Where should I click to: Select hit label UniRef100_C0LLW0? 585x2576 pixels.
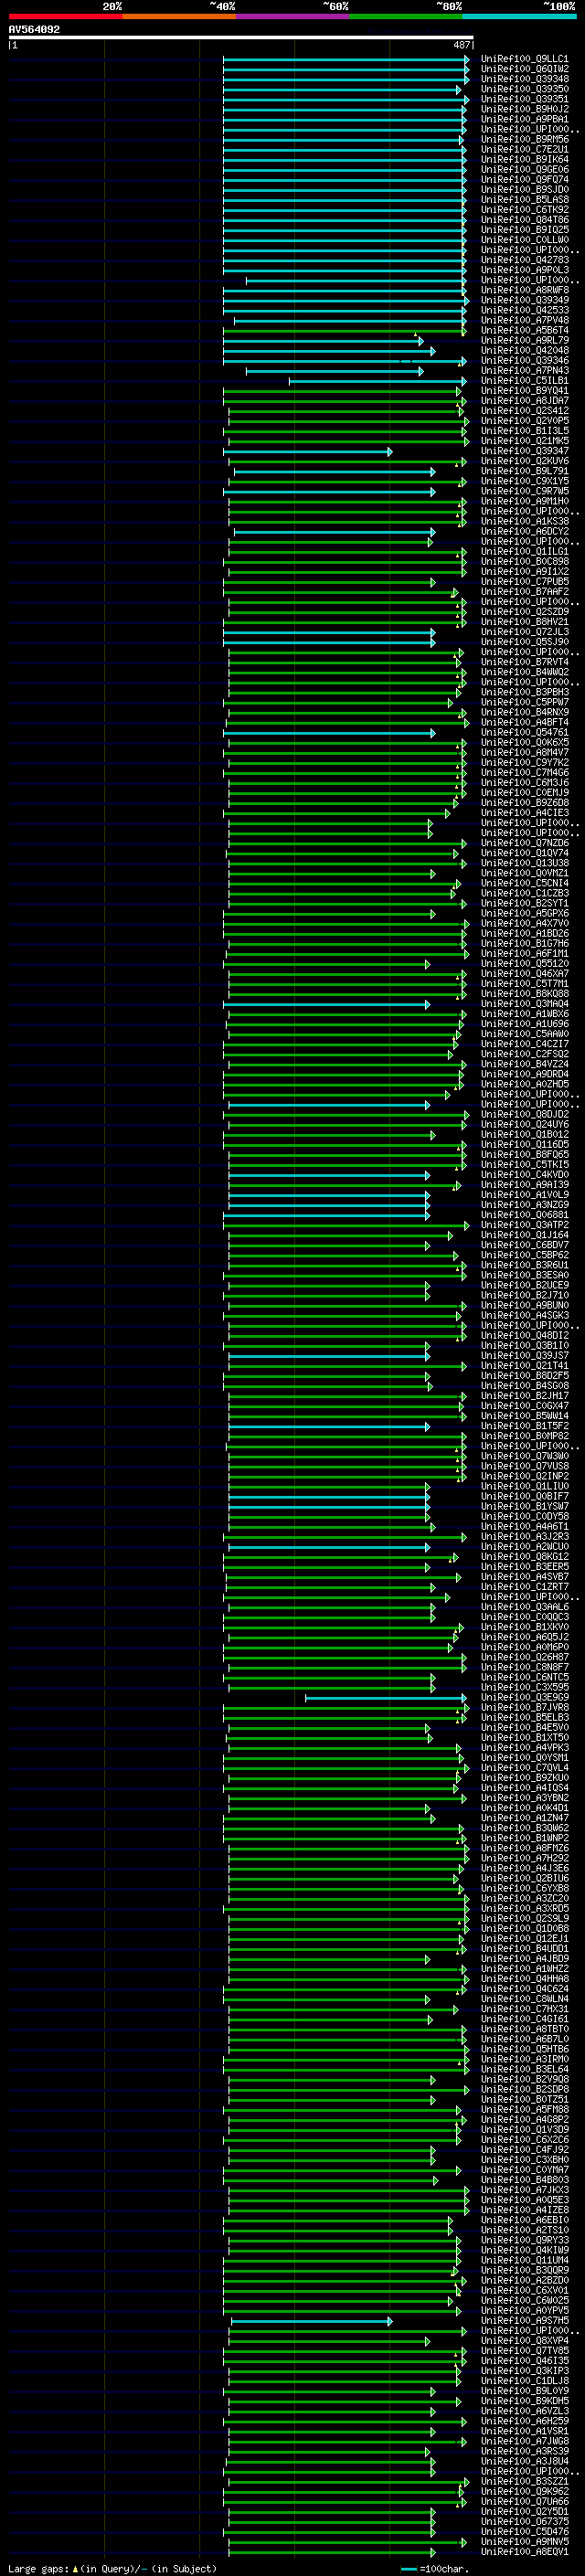[524, 240]
